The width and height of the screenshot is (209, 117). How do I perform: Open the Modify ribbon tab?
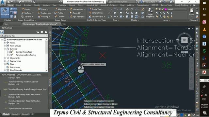(x=37, y=5)
